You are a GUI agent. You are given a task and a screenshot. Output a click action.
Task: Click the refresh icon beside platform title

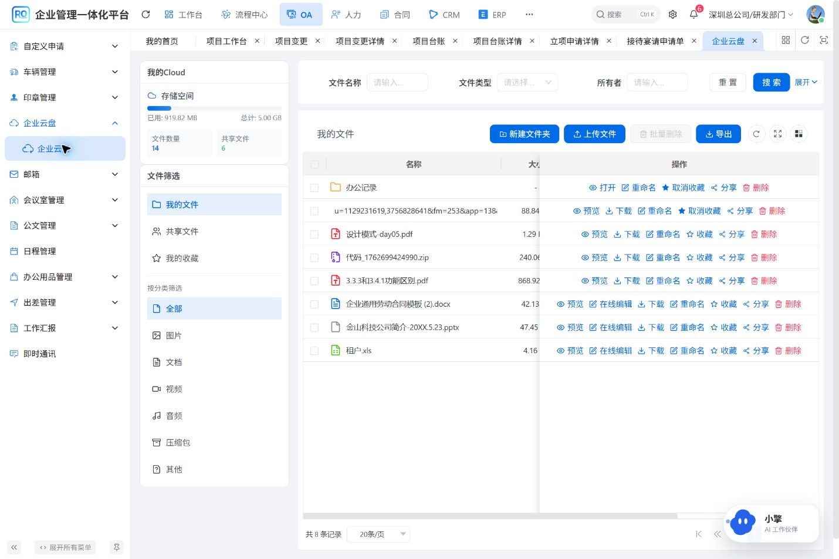(146, 14)
